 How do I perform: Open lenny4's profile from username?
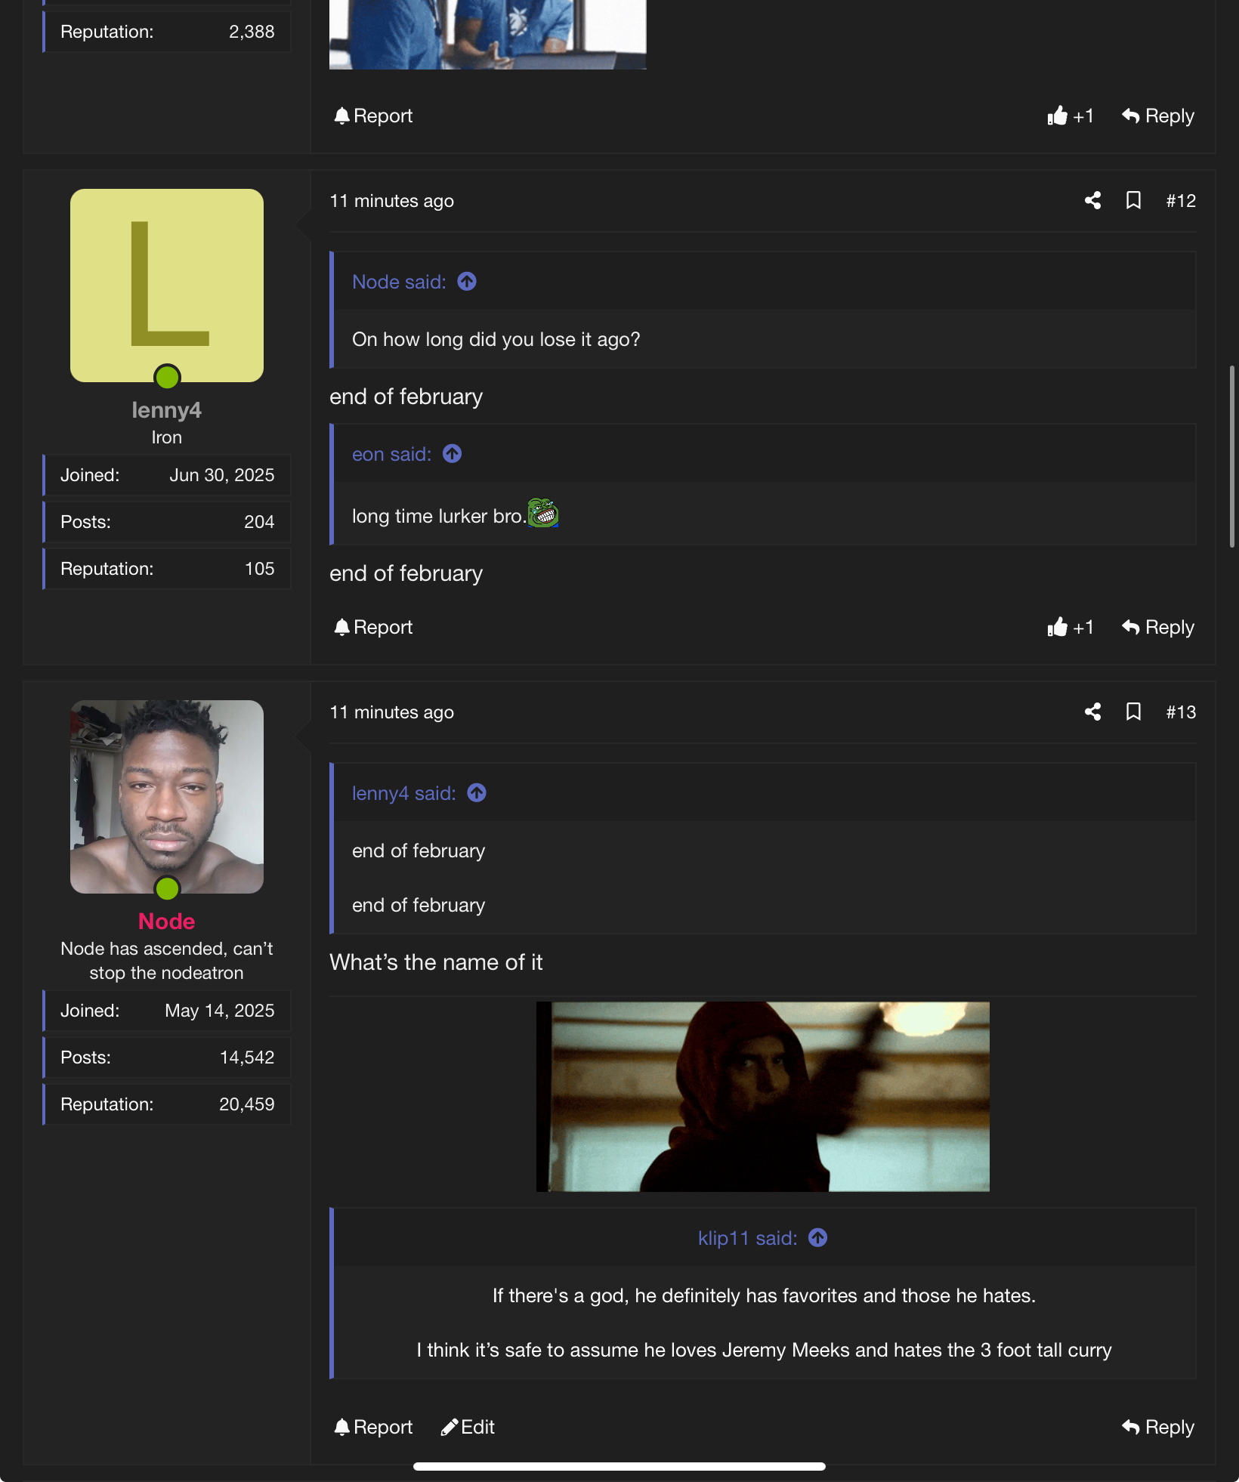click(x=166, y=410)
